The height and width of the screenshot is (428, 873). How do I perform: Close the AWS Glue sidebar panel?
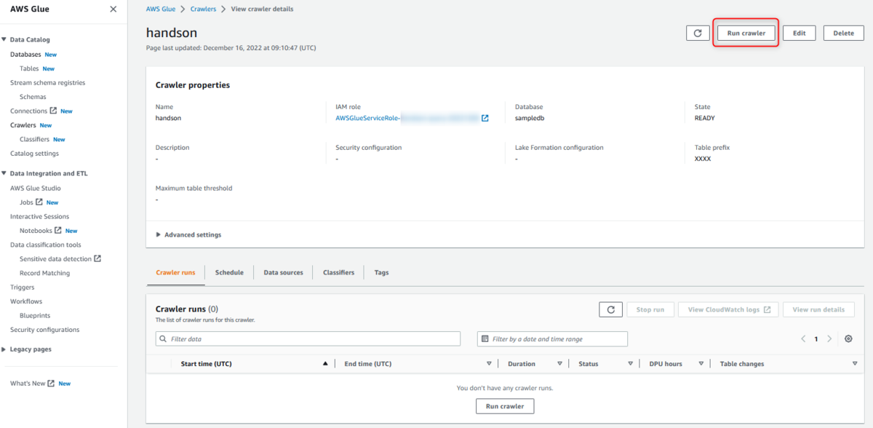113,9
